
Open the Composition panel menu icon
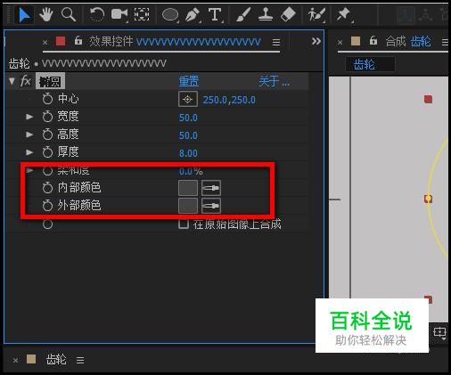pos(445,42)
